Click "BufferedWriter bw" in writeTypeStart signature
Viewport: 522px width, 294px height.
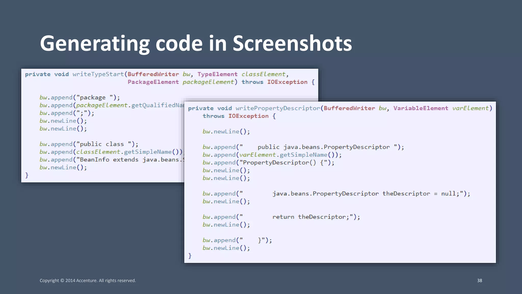pyautogui.click(x=159, y=74)
